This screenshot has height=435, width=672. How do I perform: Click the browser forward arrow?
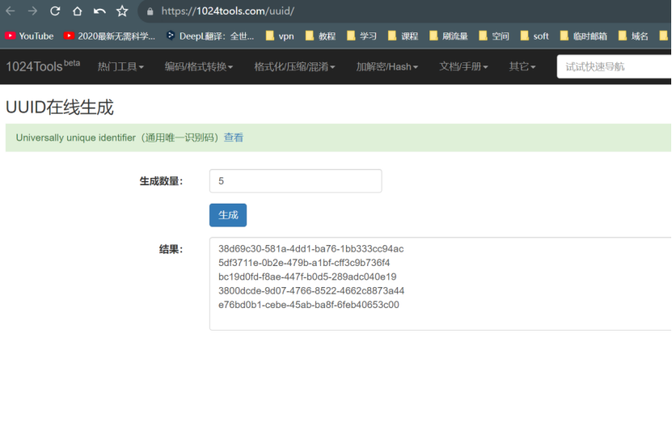point(32,11)
